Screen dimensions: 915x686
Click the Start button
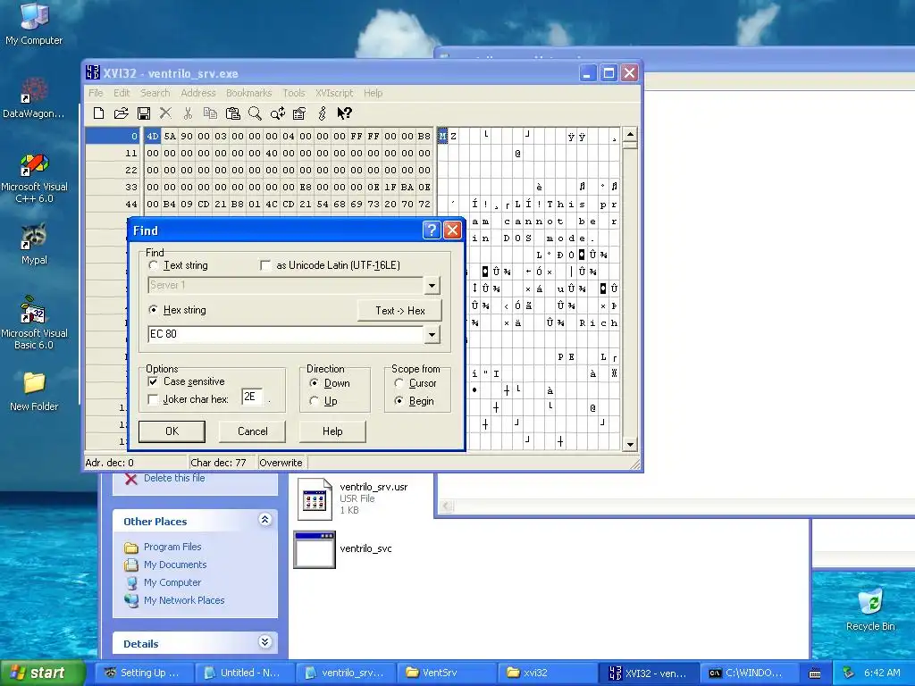(x=42, y=673)
